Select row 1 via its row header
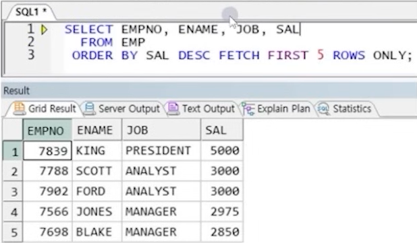 coord(13,151)
